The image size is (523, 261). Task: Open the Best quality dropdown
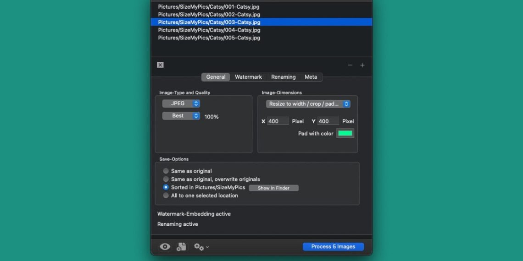coord(181,116)
